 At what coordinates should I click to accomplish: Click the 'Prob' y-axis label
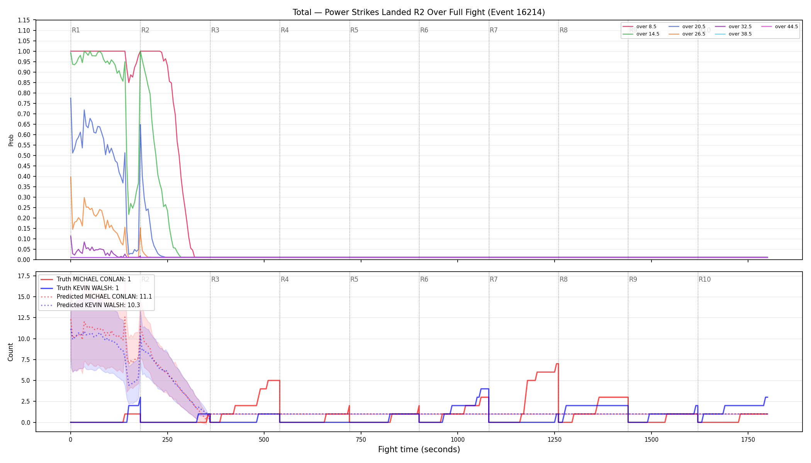coord(11,140)
